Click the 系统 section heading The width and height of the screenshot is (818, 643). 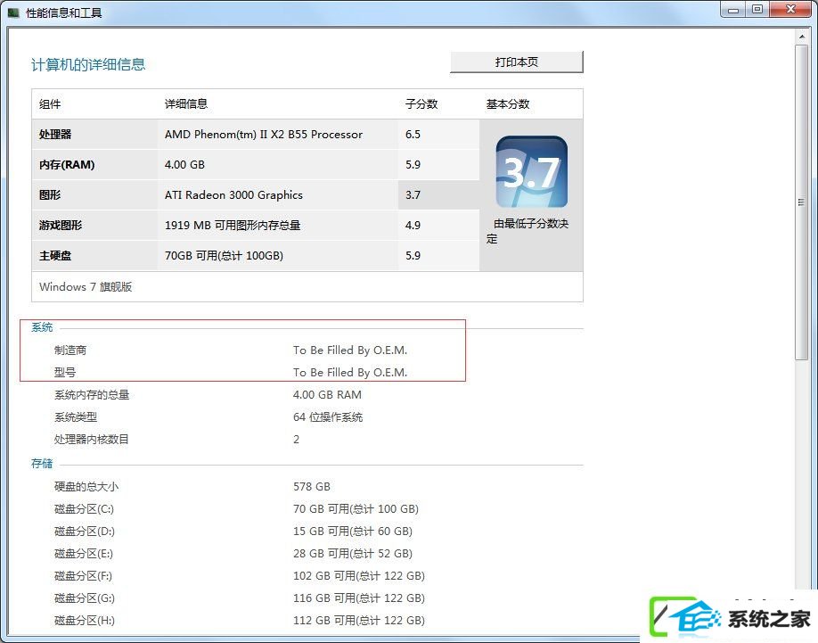[42, 327]
